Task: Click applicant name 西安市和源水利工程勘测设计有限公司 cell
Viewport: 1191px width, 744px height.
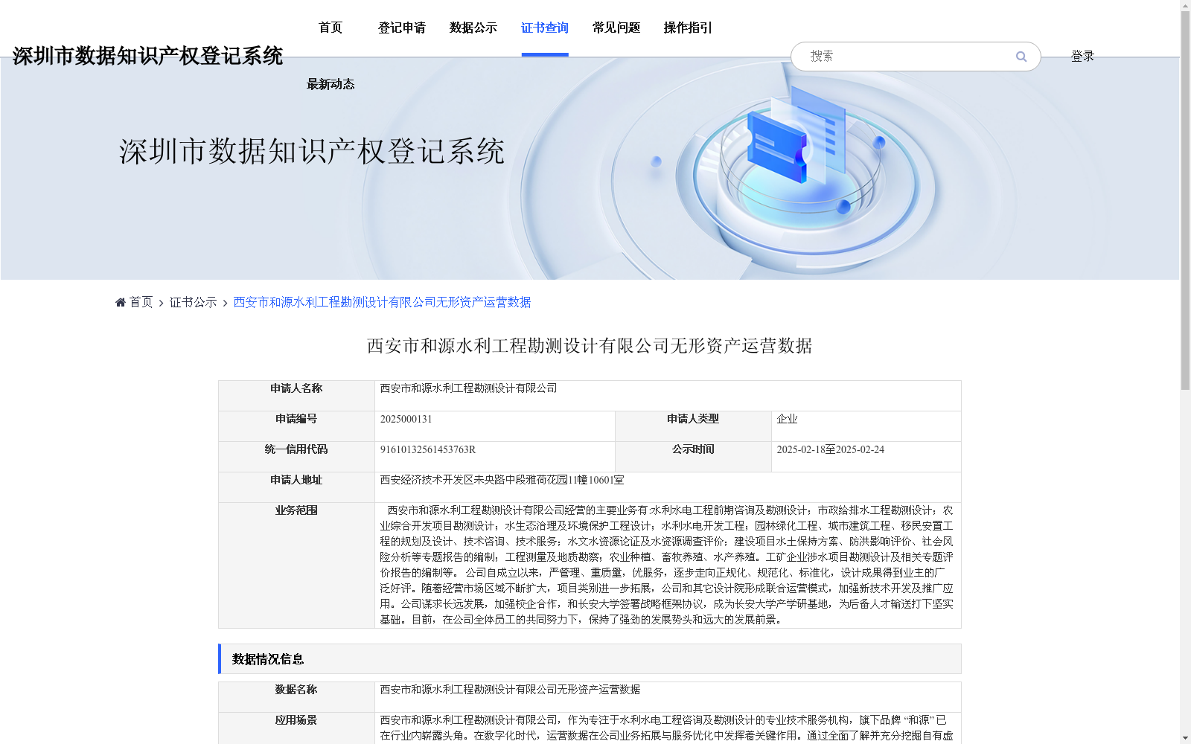Action: pos(668,396)
